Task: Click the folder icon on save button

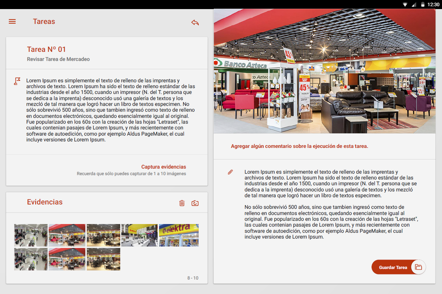Action: (418, 267)
